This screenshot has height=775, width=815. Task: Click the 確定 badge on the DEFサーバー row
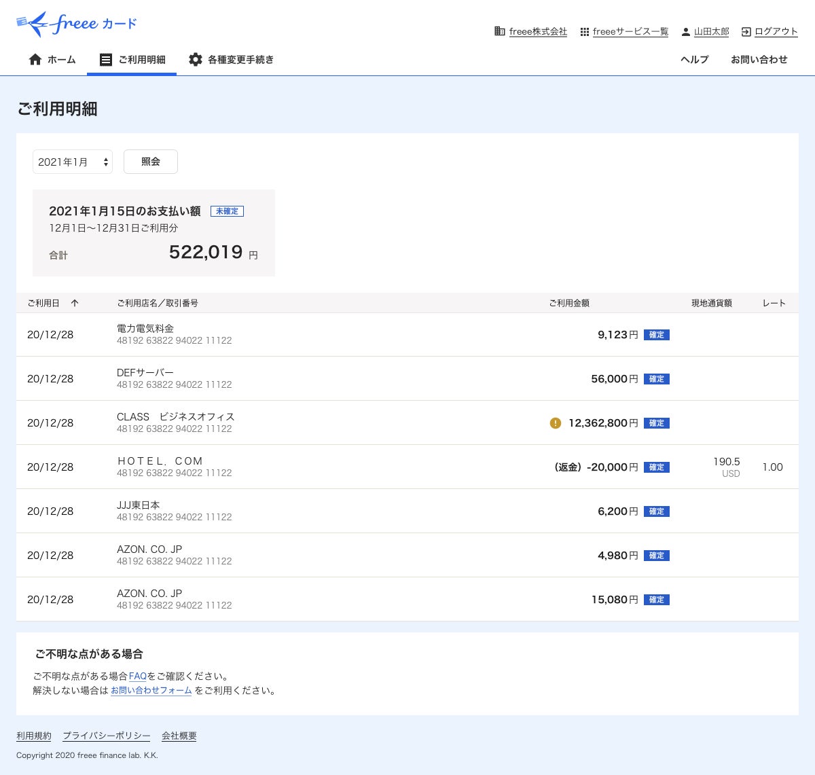(657, 379)
